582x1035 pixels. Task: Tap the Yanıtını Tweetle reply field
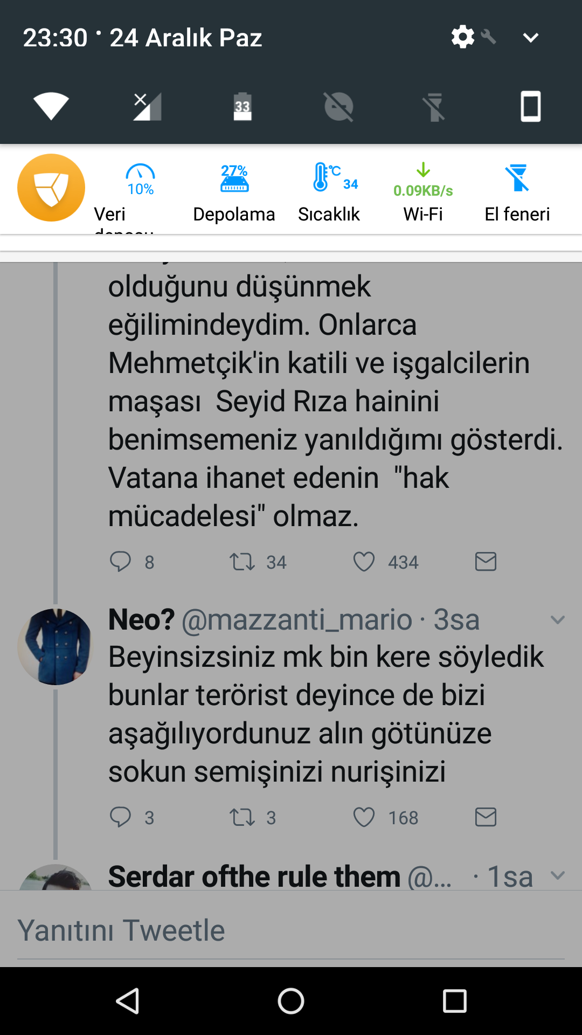291,930
